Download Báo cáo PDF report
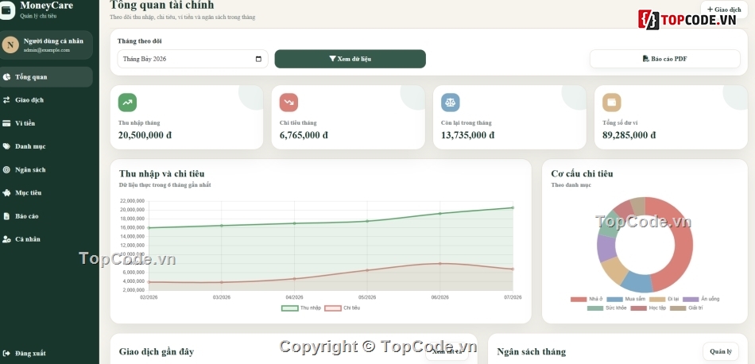 click(x=665, y=59)
